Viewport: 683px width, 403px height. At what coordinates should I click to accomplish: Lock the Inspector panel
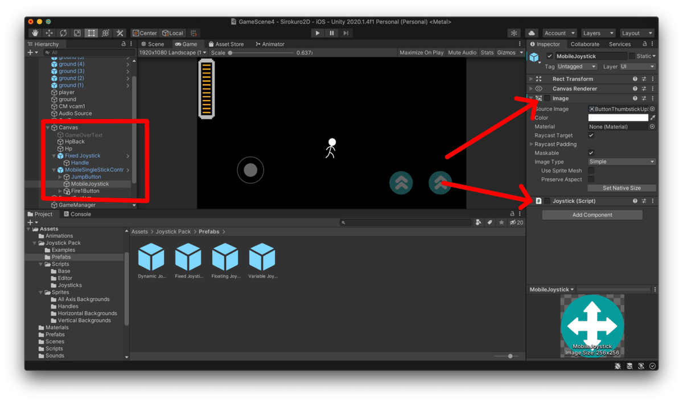point(645,44)
